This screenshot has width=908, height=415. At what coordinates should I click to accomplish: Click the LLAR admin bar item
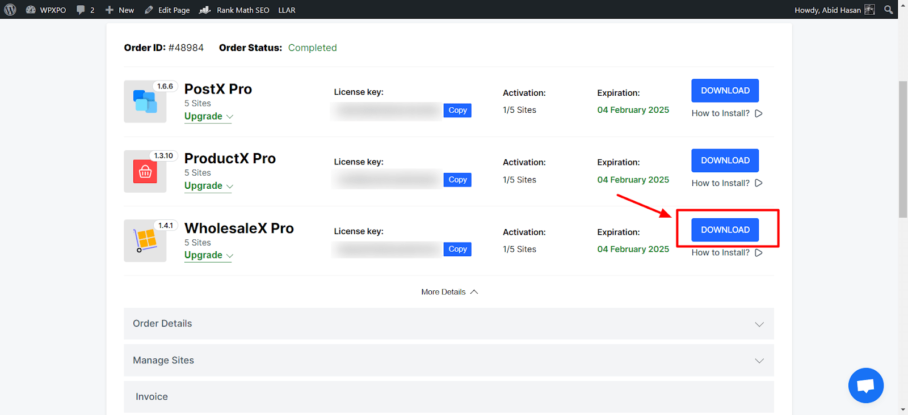coord(287,10)
